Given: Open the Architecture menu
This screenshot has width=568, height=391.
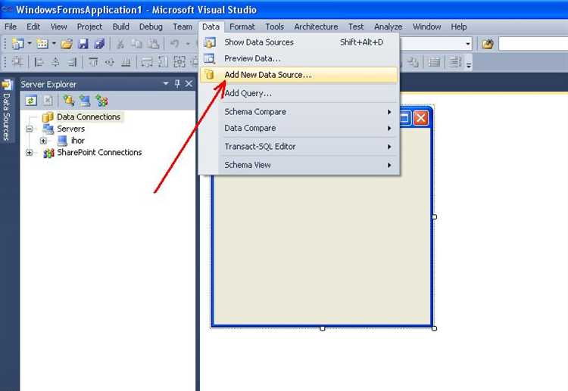Looking at the screenshot, I should (316, 26).
